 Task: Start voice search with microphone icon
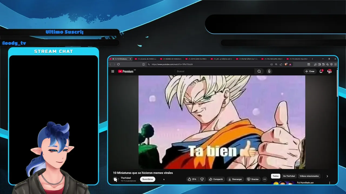coord(269,71)
